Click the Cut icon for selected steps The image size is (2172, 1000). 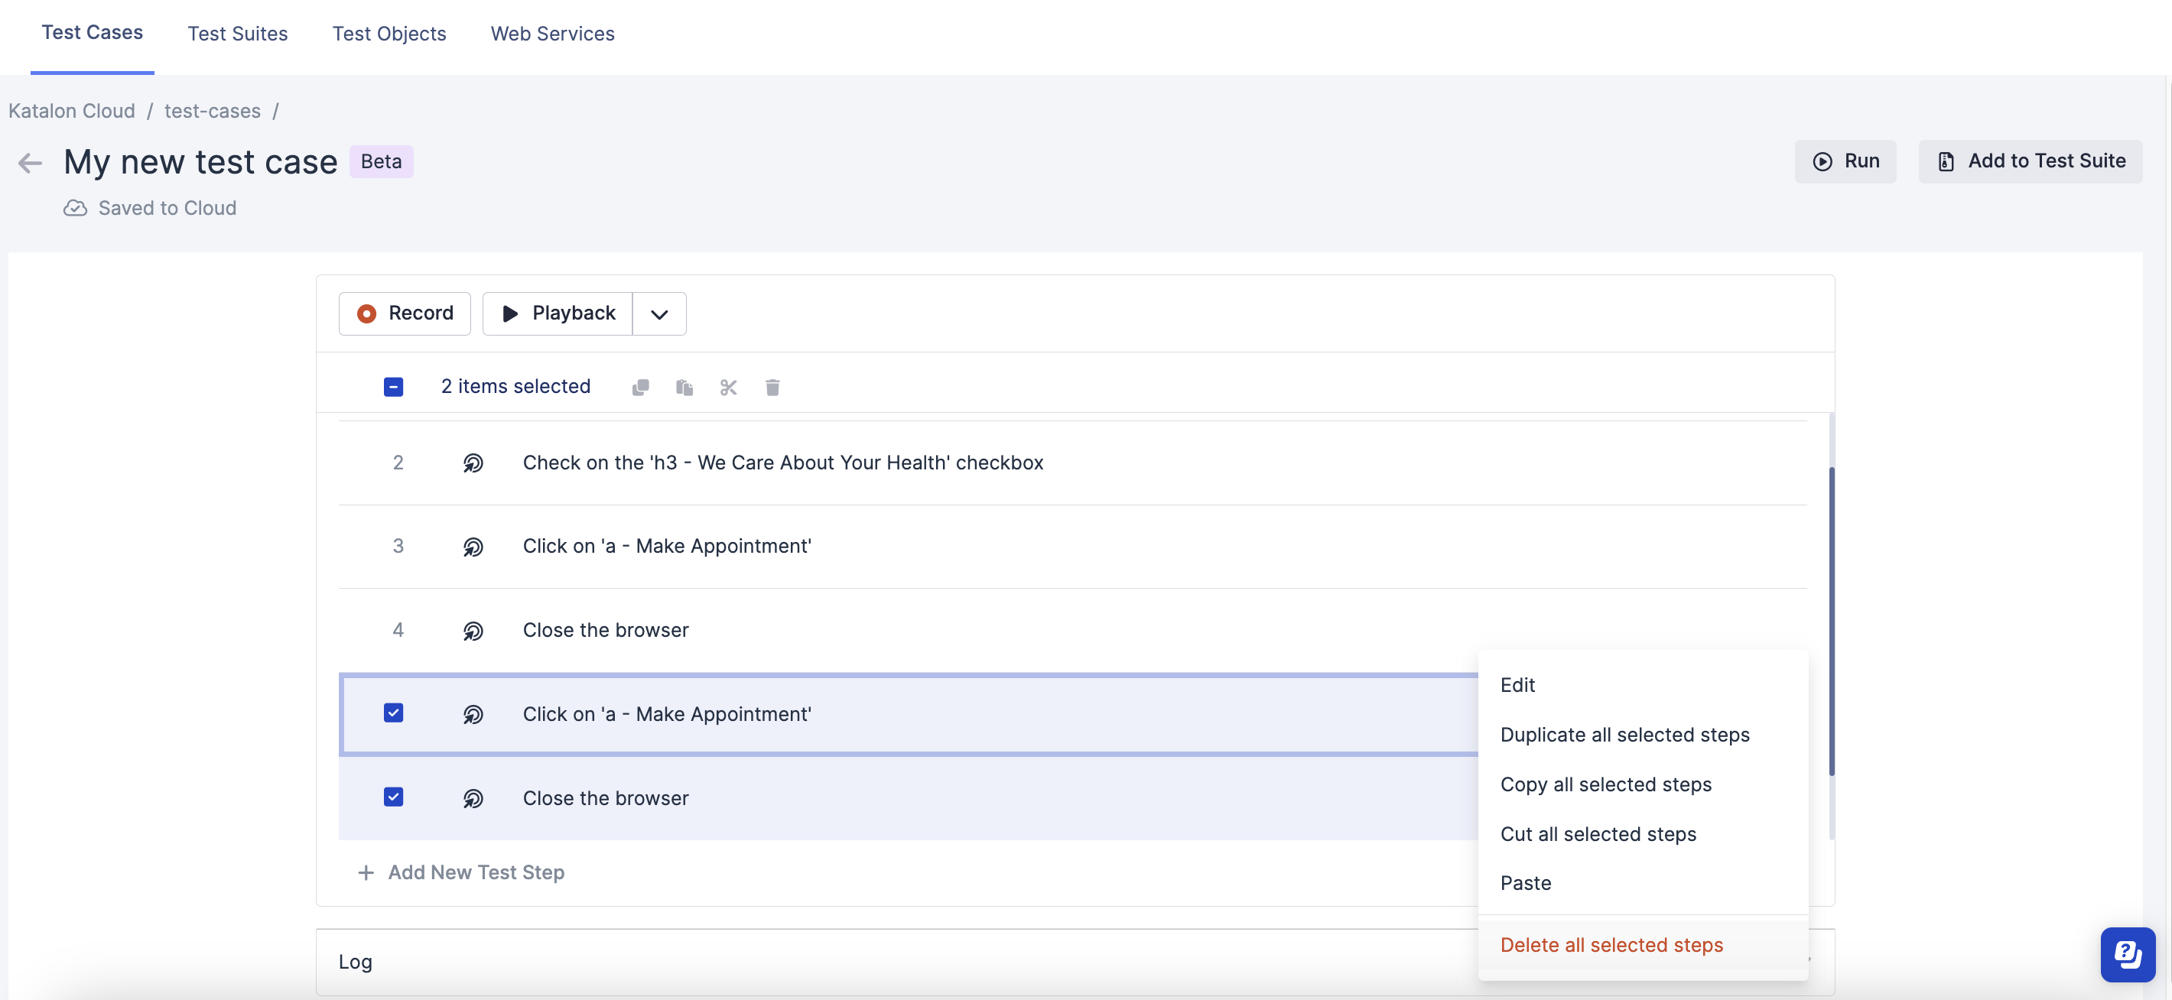click(727, 386)
